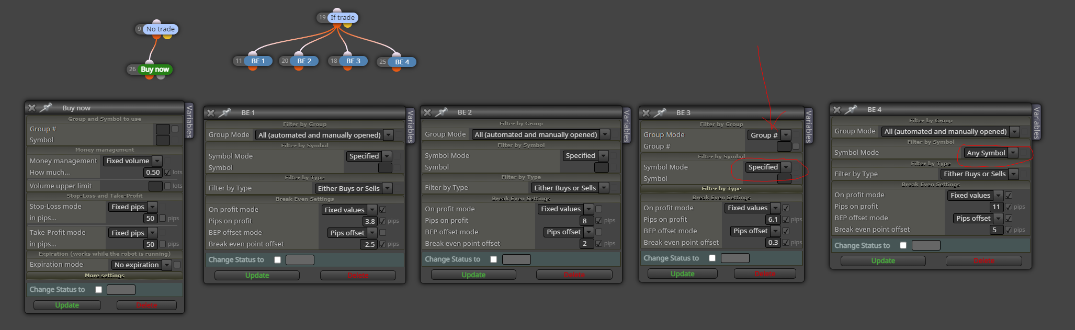The width and height of the screenshot is (1075, 330).
Task: Open Variables tab of BE 2 panel
Action: point(627,125)
